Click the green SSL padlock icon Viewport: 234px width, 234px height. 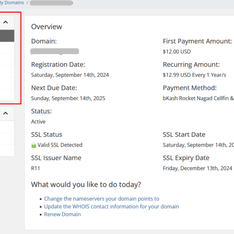34,145
